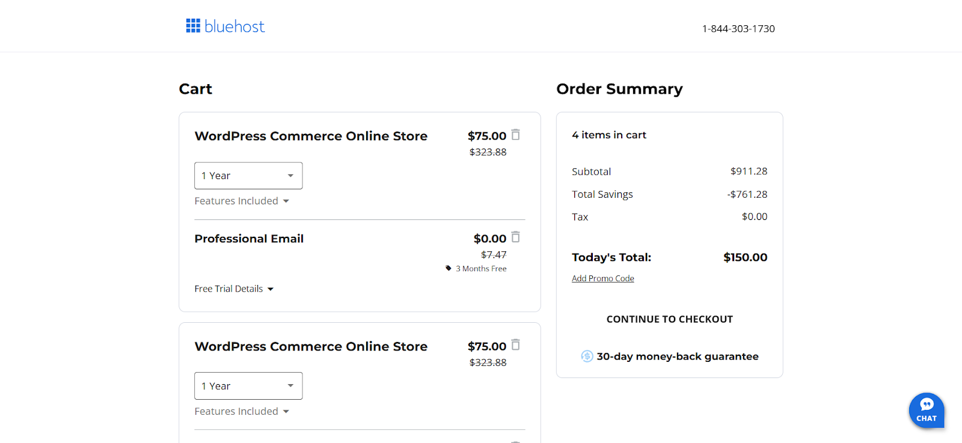962x443 pixels.
Task: Delete the first WordPress Commerce Online Store item
Action: point(516,135)
